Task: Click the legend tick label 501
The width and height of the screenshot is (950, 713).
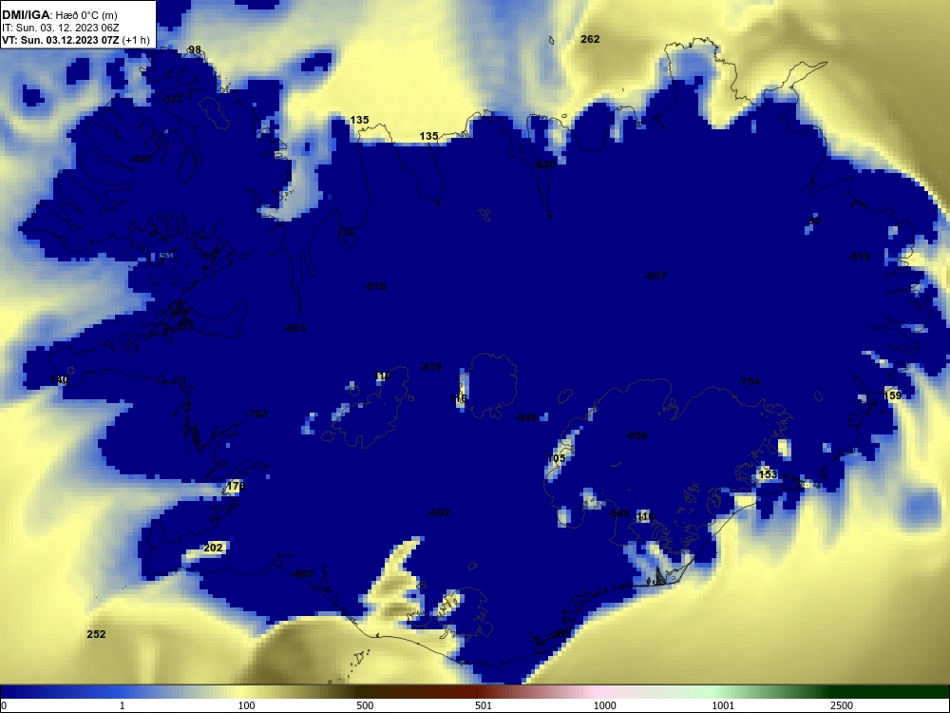Action: (484, 705)
